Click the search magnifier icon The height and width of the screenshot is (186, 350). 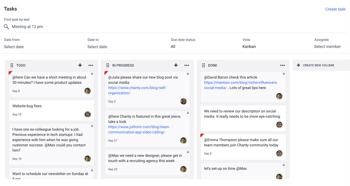click(x=6, y=27)
